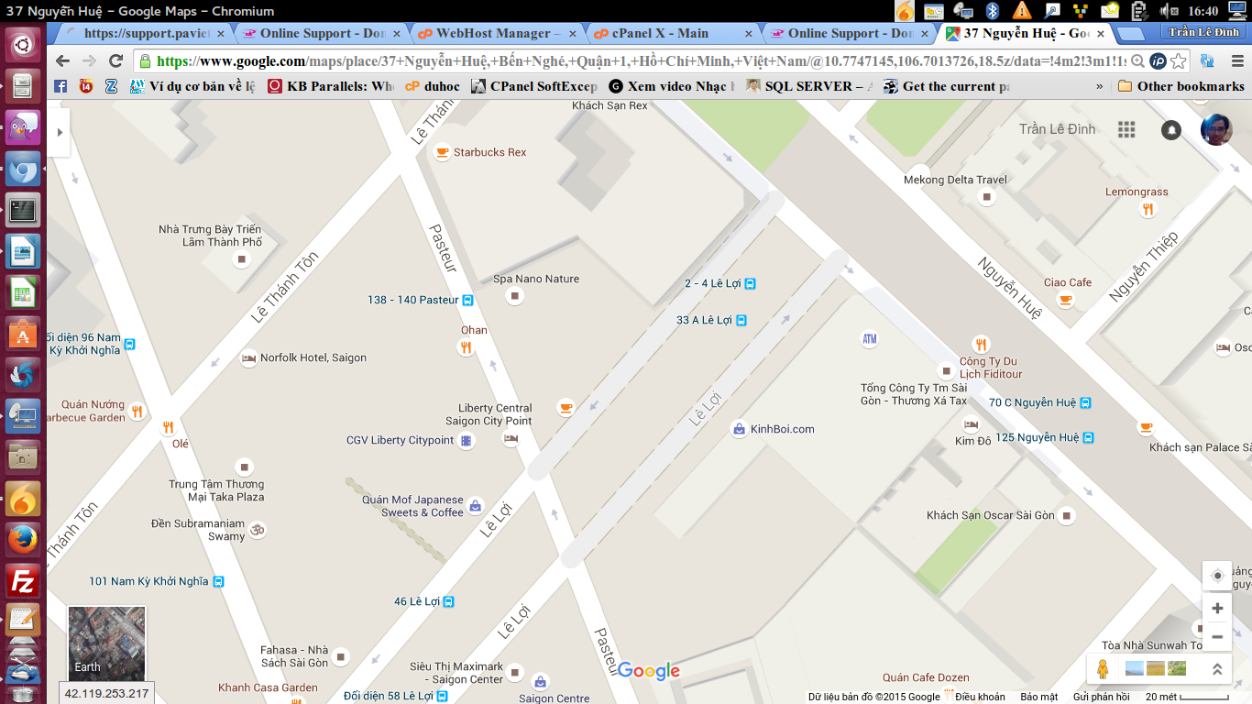
Task: Click the 125 Nguyễn Huệ bus stop icon
Action: 1089,438
